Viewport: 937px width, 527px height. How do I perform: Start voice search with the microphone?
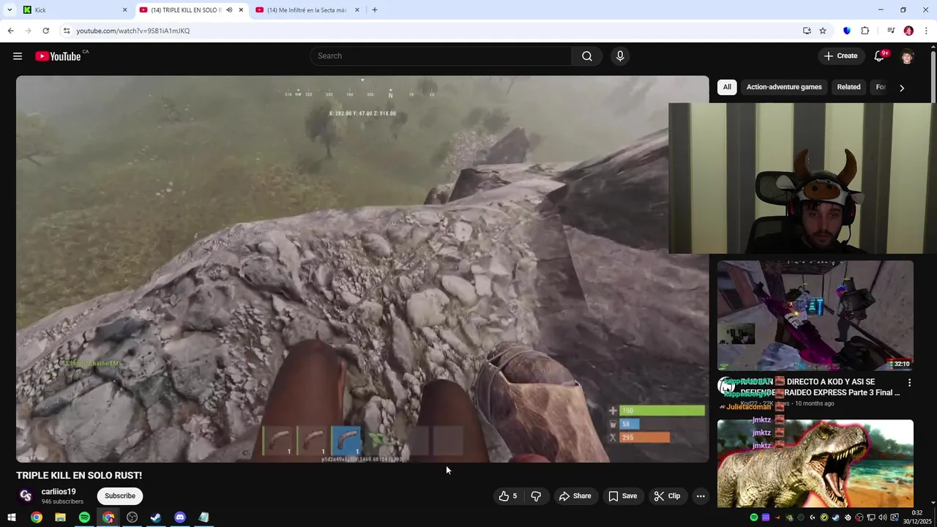(620, 56)
